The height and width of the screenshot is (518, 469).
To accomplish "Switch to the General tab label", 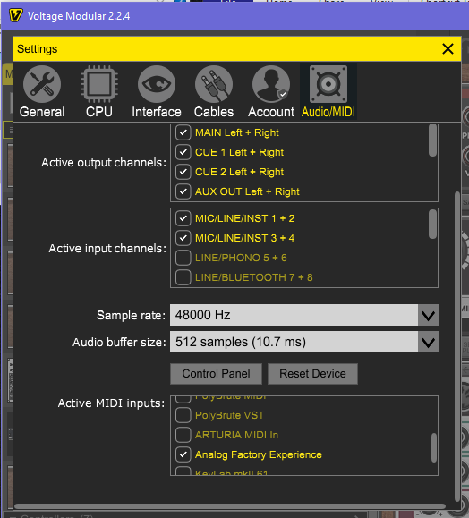I will tap(42, 112).
